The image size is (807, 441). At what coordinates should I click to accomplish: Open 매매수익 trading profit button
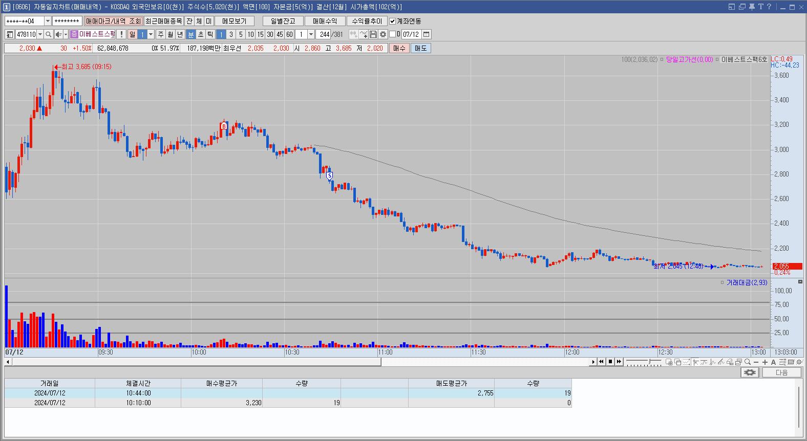[x=325, y=21]
